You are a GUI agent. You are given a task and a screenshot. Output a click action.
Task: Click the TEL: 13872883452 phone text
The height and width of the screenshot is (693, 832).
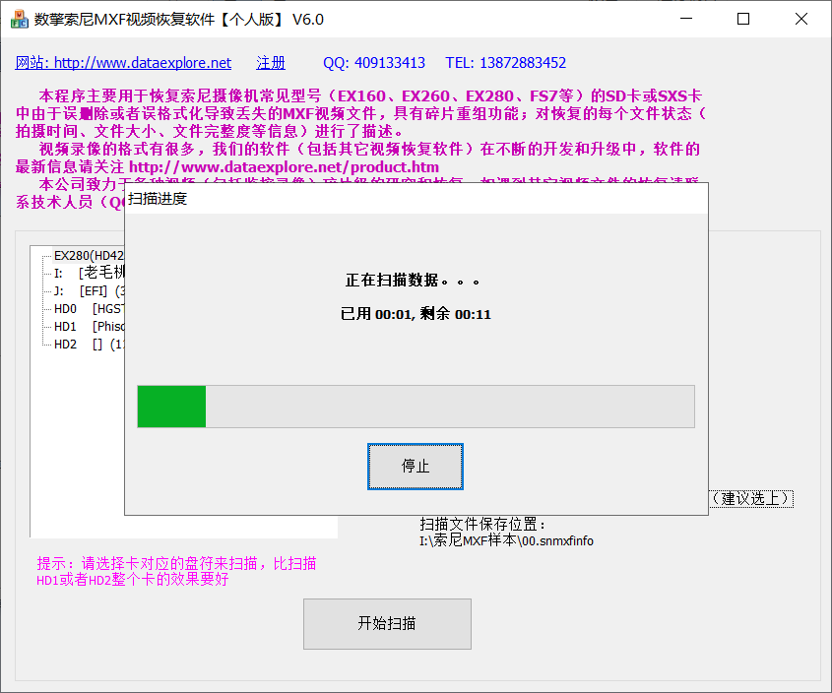pos(506,63)
